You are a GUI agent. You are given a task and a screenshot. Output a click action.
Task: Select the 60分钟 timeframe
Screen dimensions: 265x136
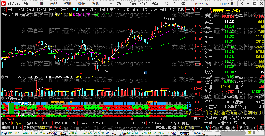pos(65,10)
